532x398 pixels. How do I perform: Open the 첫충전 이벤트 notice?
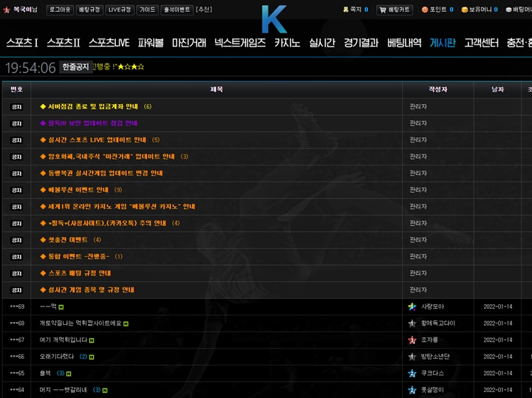[68, 240]
